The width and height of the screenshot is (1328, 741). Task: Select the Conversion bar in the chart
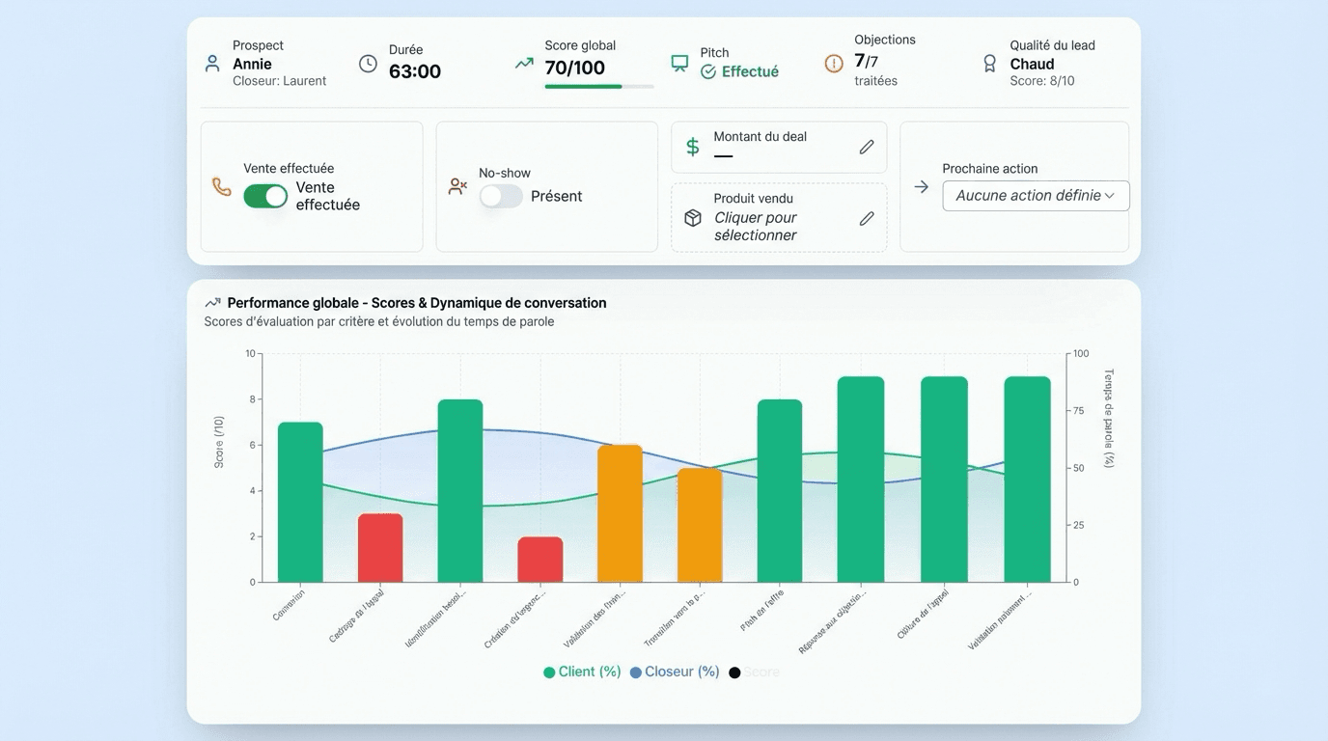pos(300,502)
